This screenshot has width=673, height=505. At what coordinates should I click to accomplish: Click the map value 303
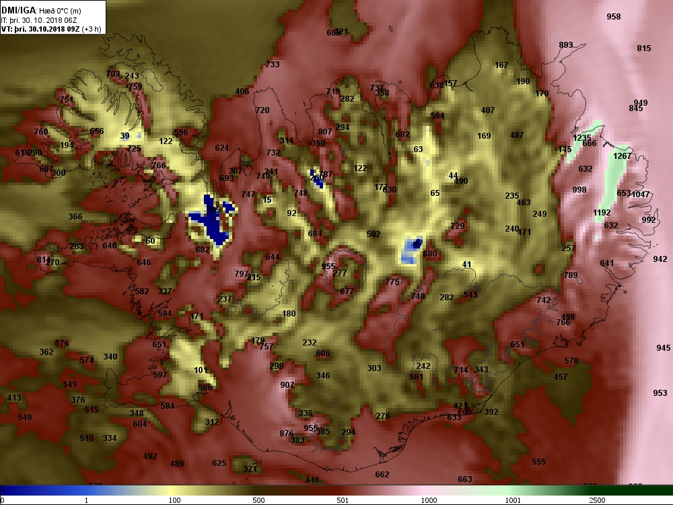(374, 368)
